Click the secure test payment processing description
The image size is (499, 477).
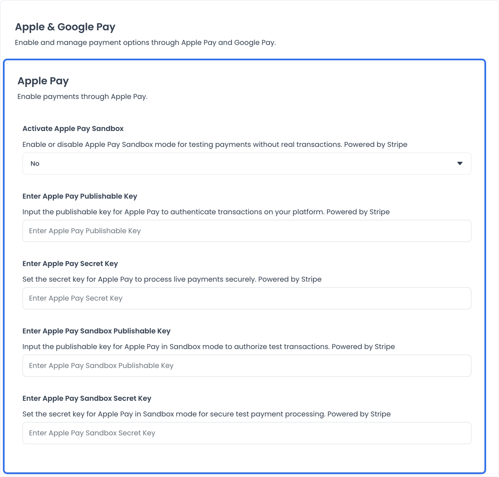(207, 414)
